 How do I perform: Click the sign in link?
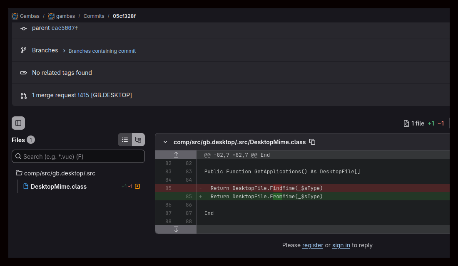pyautogui.click(x=341, y=245)
